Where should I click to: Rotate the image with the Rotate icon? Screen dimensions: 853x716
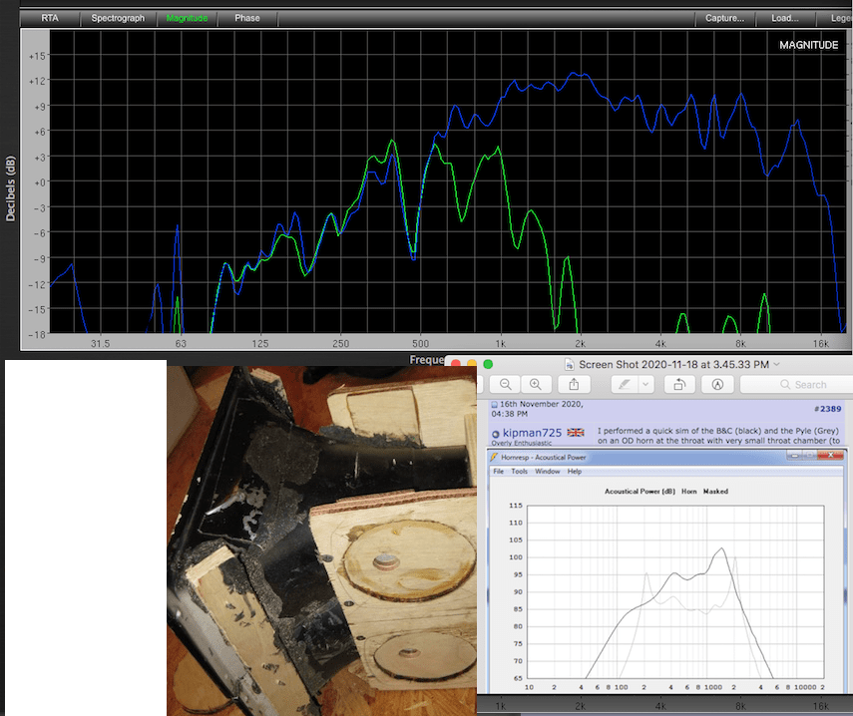(679, 384)
